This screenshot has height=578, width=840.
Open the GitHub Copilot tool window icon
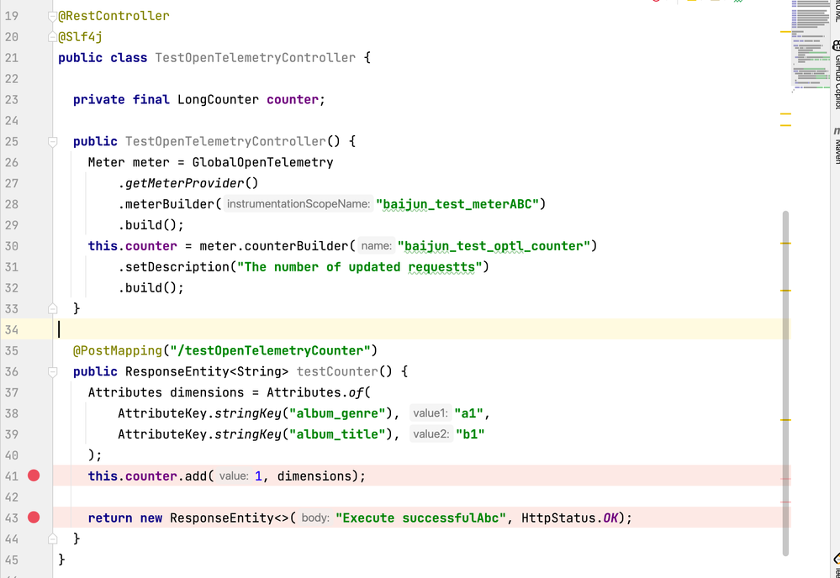(836, 76)
